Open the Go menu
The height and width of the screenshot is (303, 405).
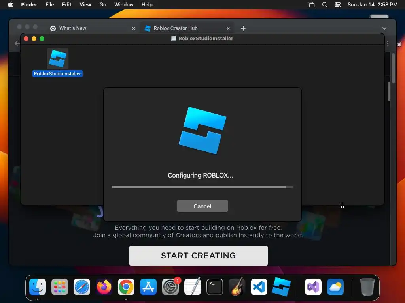103,5
